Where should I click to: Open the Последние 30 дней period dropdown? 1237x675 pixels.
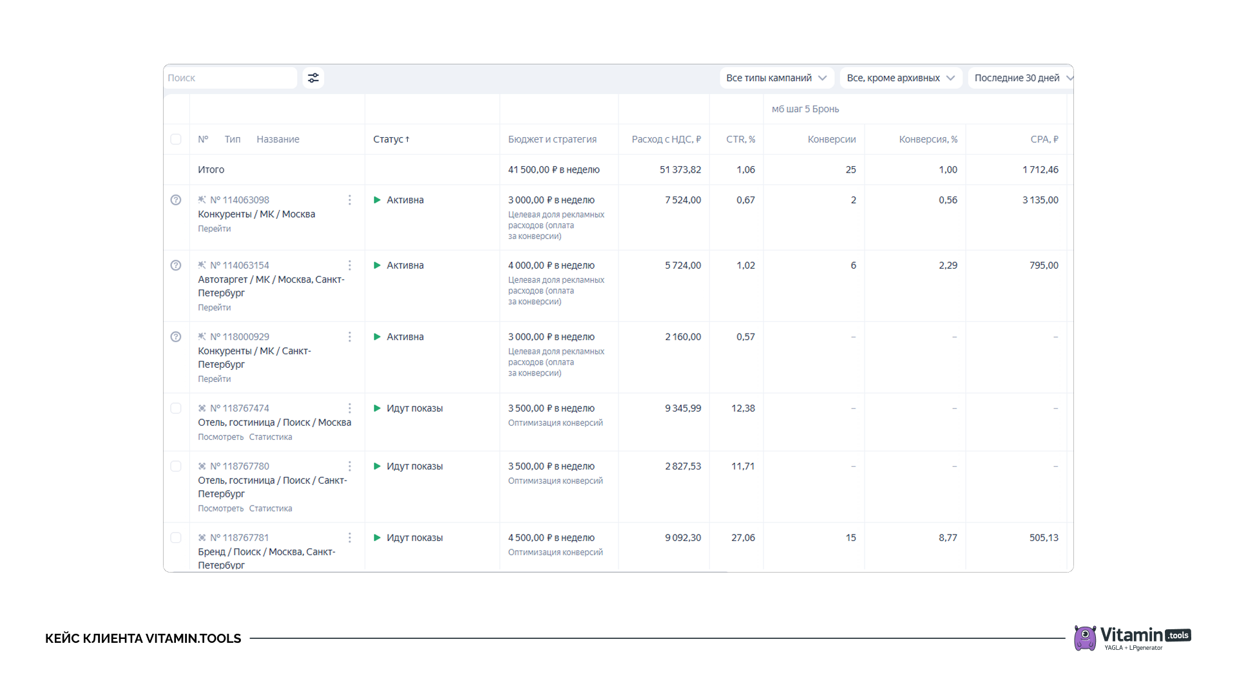1022,78
